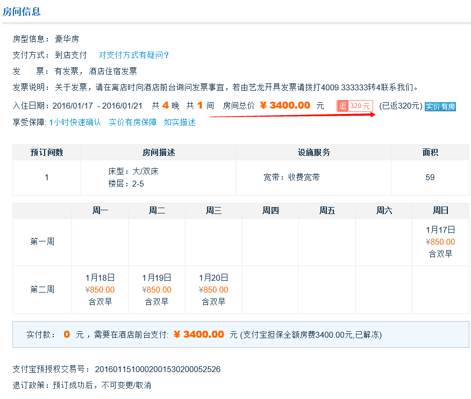Select the 1月18日 price cell
The width and height of the screenshot is (471, 399).
click(x=100, y=290)
